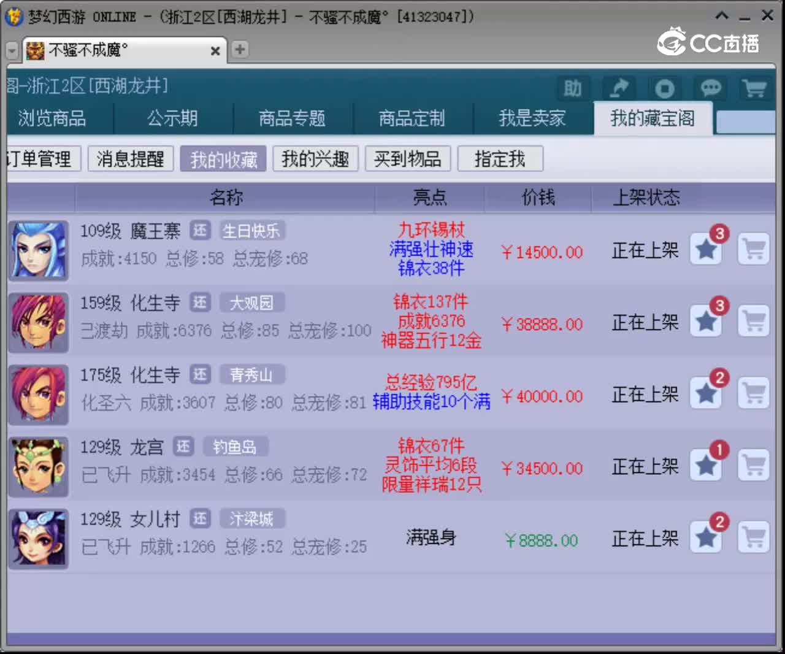Screen dimensions: 785x654
Task: Click price ￥40000.00
Action: pyautogui.click(x=542, y=396)
